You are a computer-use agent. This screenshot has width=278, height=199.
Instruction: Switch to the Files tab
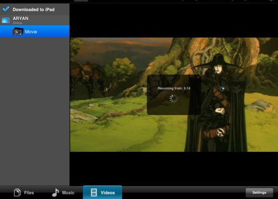point(24,192)
